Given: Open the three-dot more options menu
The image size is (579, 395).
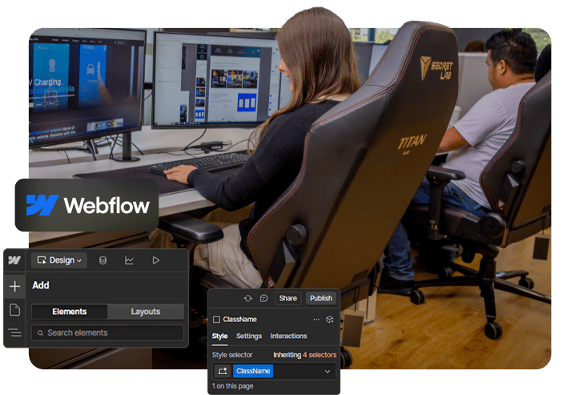Looking at the screenshot, I should 316,319.
